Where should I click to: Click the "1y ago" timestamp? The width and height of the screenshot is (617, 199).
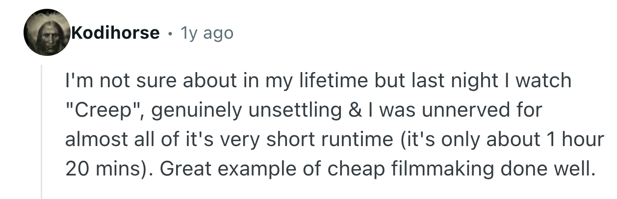tap(207, 33)
